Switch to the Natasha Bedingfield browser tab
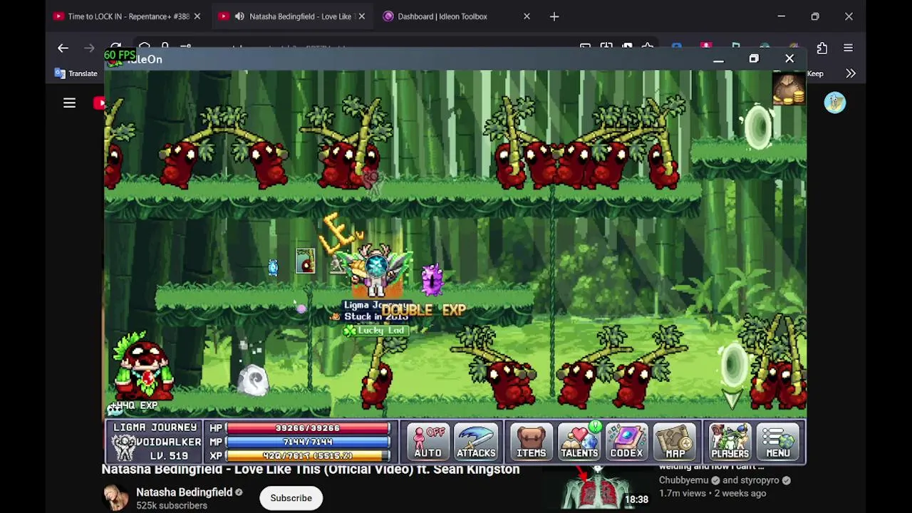This screenshot has height=513, width=912. [292, 16]
